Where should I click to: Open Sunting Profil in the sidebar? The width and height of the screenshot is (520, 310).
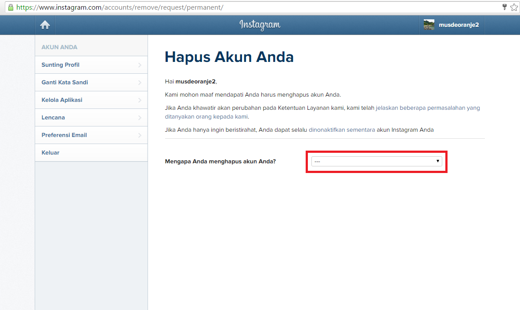(91, 65)
